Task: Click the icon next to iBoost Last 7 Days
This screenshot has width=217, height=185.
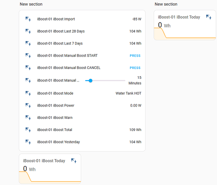Action: pos(28,43)
